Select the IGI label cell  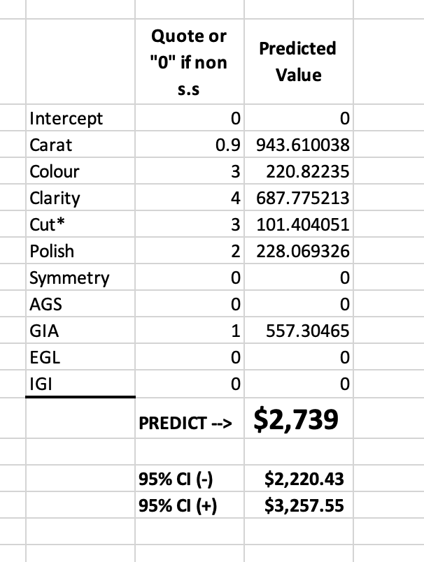(41, 383)
